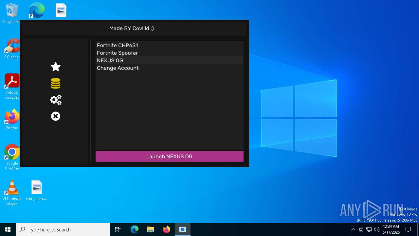Open the star favorites icon in launcher sidebar
The image size is (419, 236).
click(56, 67)
